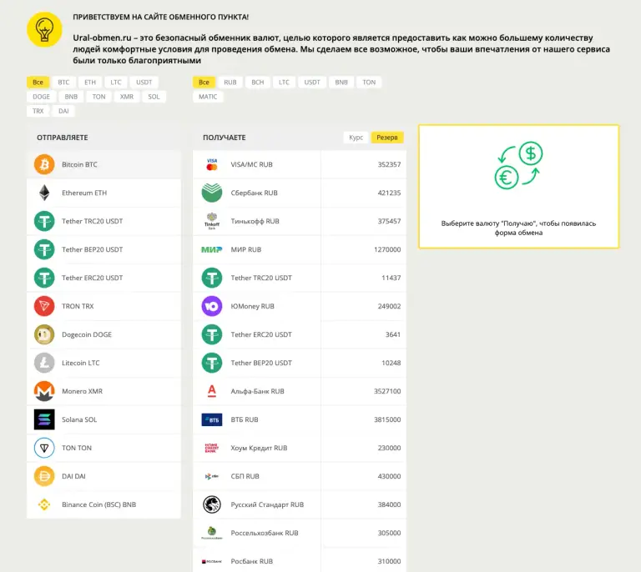Viewport: 641px width, 572px height.
Task: Click the Monero XMR icon
Action: (x=44, y=391)
